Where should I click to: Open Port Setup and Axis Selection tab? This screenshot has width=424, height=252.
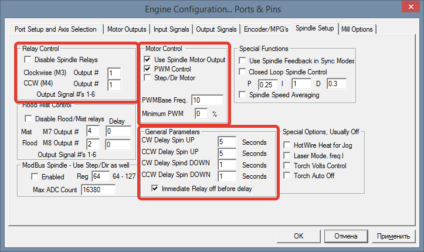point(56,29)
